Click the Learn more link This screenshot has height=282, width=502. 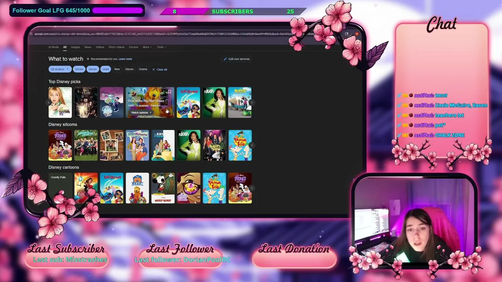click(125, 59)
